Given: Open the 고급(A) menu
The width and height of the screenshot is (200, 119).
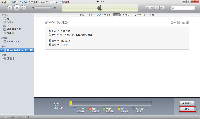Looking at the screenshot, I should (x=54, y=2).
